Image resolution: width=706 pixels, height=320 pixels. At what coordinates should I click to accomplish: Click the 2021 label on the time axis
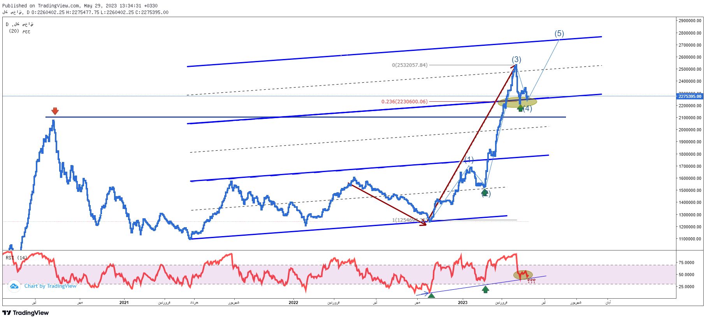pos(124,303)
